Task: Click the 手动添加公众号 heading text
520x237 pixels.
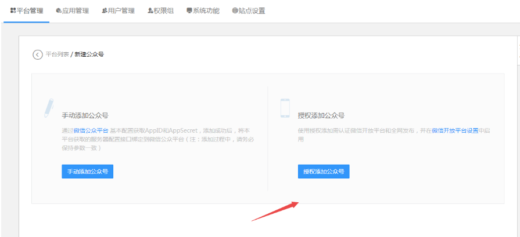Action: tap(85, 116)
